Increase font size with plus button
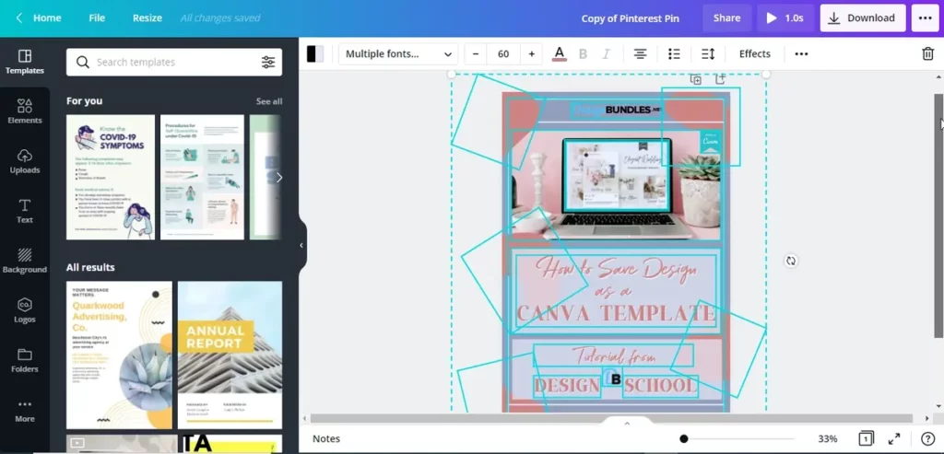Screen dimensions: 944x454 pos(532,53)
